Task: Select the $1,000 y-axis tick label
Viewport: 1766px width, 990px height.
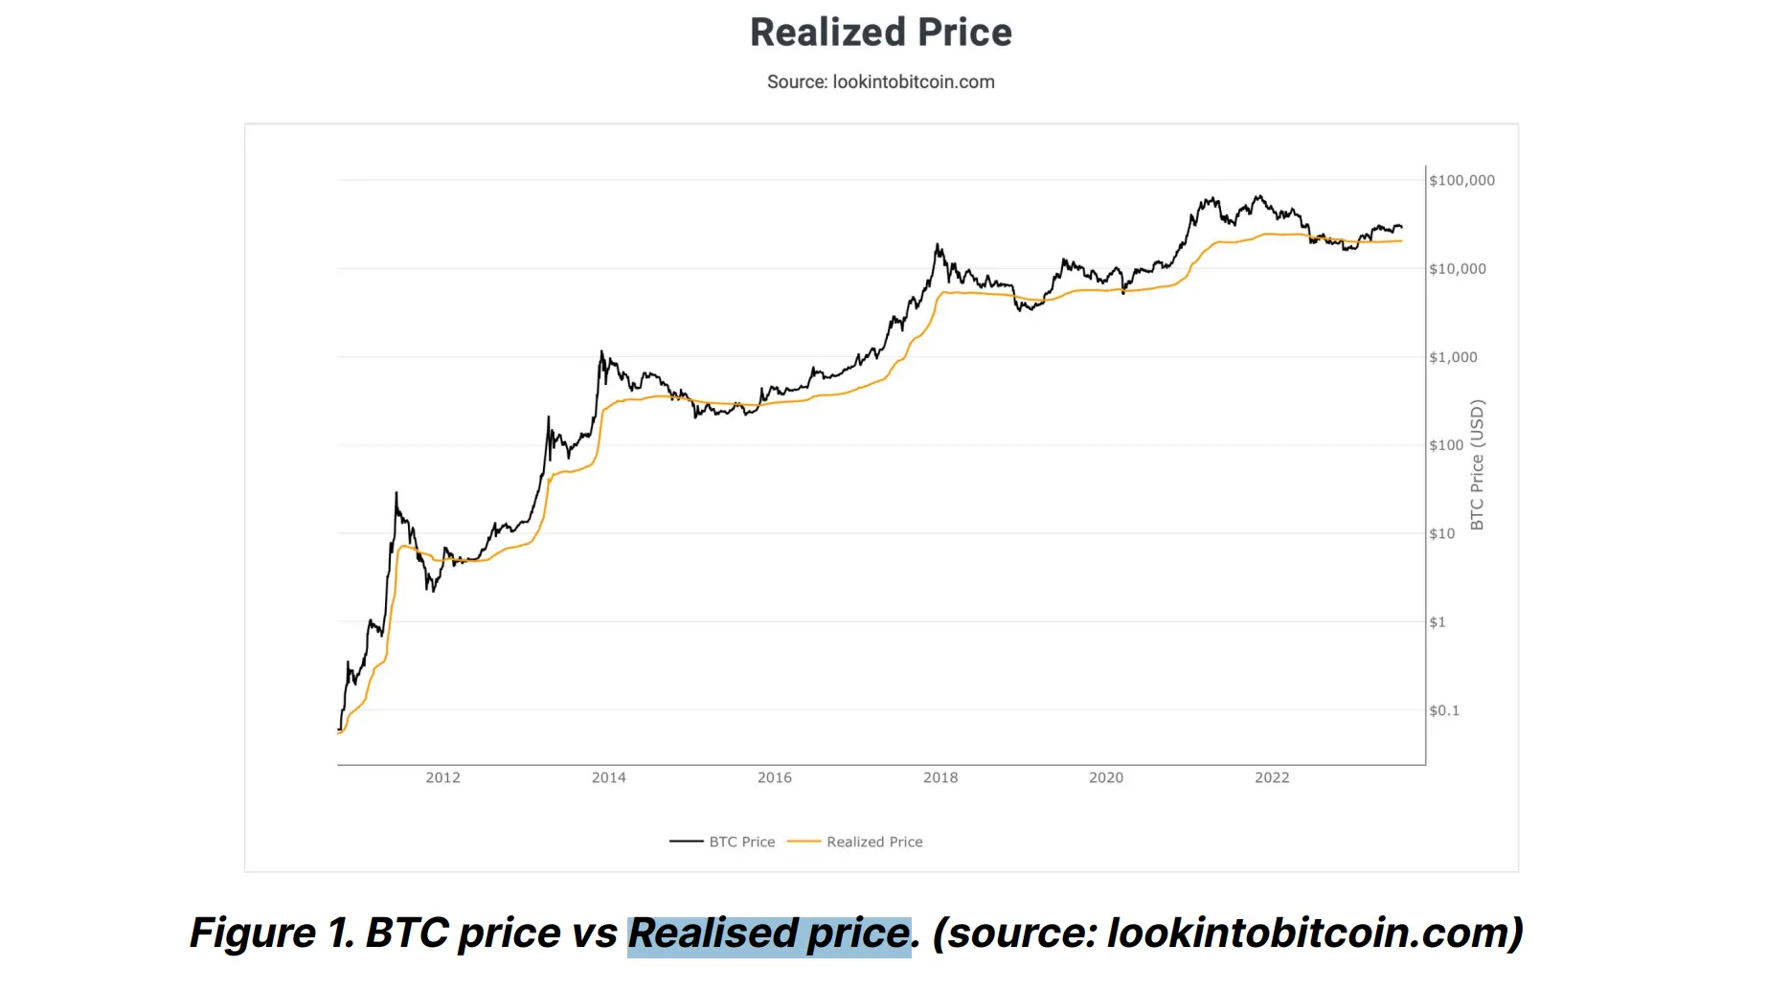Action: (x=1453, y=357)
